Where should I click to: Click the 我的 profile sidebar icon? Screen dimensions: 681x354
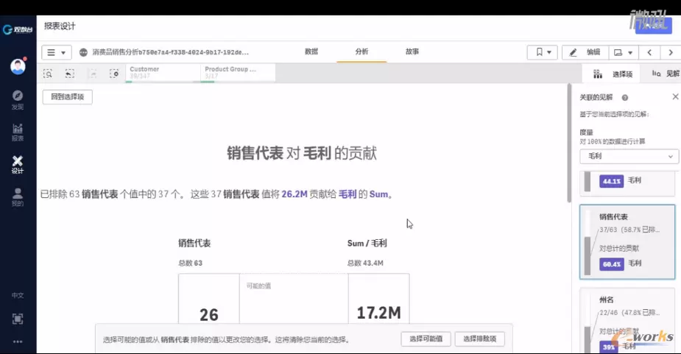coord(18,197)
